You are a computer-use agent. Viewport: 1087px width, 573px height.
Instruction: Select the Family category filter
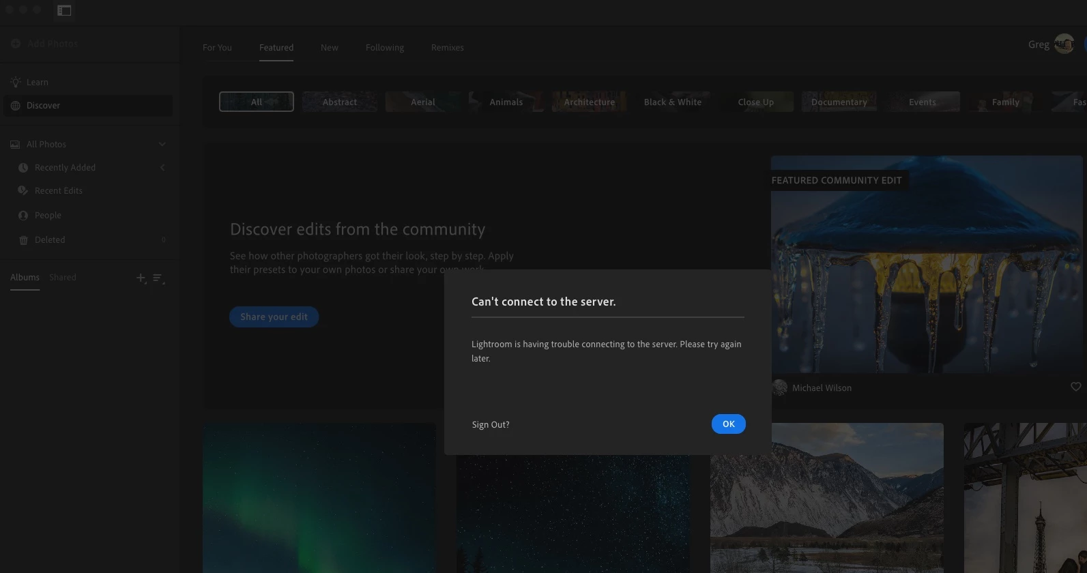click(x=1006, y=102)
